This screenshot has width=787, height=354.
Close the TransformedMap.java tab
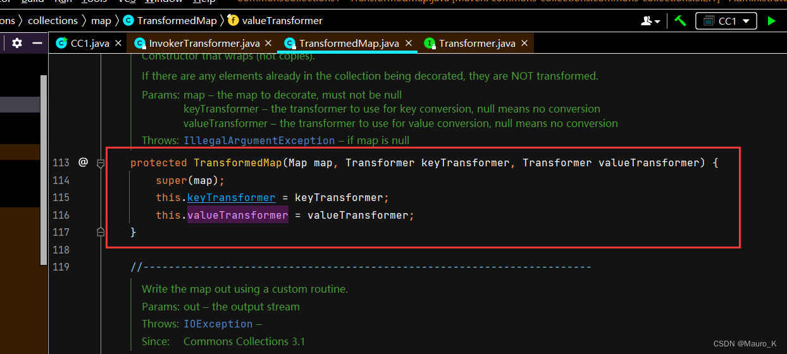[409, 43]
